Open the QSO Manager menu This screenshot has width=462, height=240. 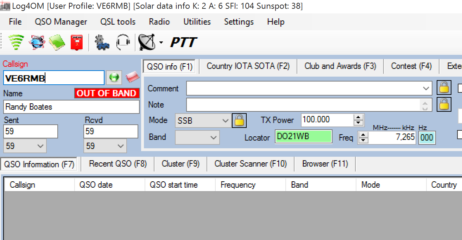[x=61, y=22]
